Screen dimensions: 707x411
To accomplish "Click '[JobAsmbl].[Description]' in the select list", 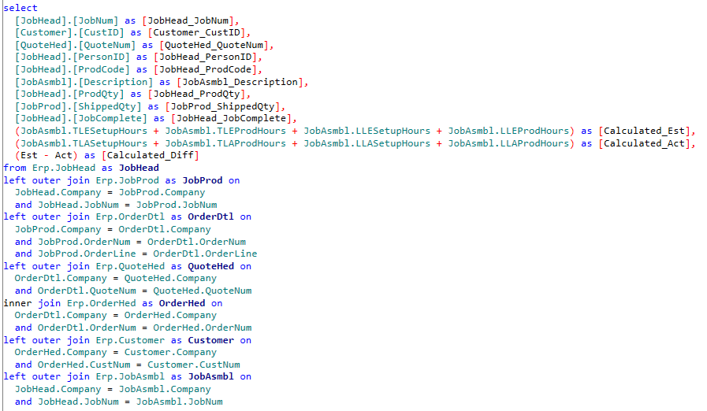I will (84, 82).
